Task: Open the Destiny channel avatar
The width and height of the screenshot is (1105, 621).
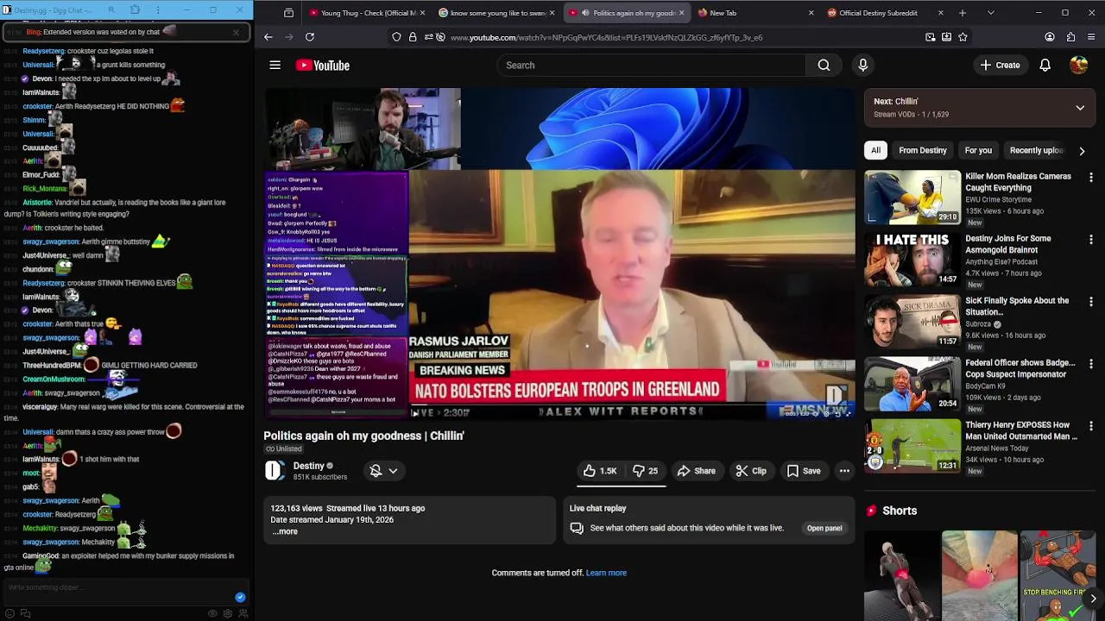Action: click(x=275, y=470)
